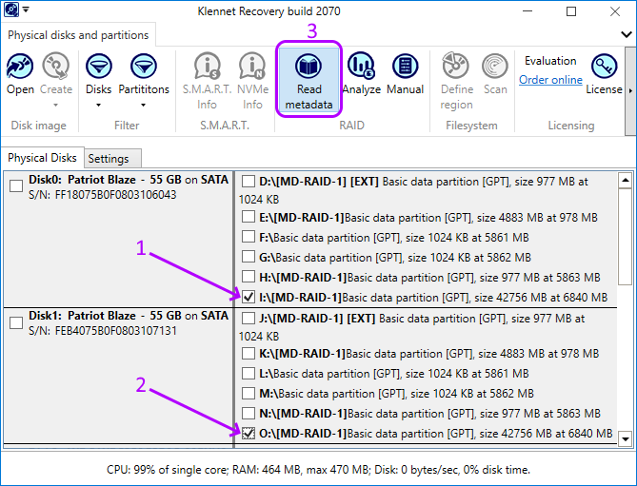This screenshot has width=637, height=486.
Task: Click partition list scroll up arrow
Action: click(626, 180)
